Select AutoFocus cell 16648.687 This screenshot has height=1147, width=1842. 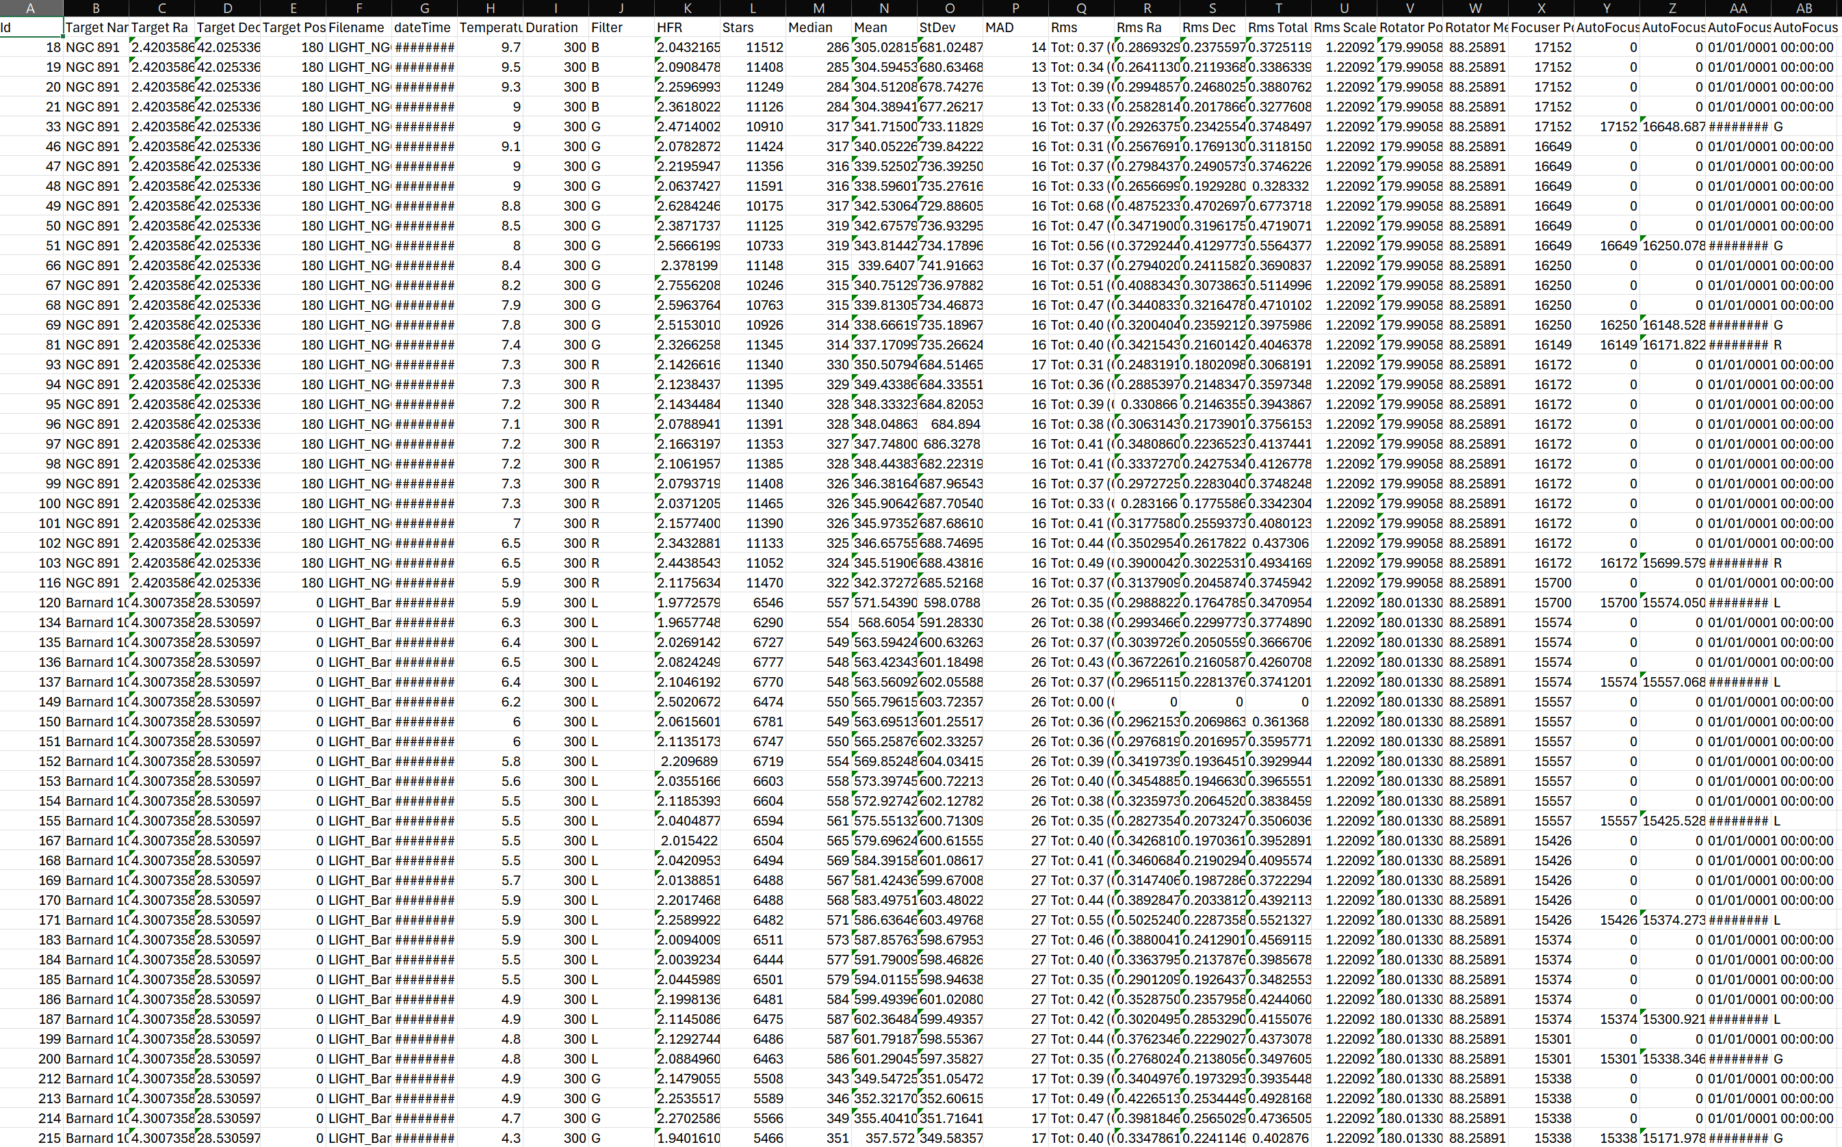click(1672, 127)
